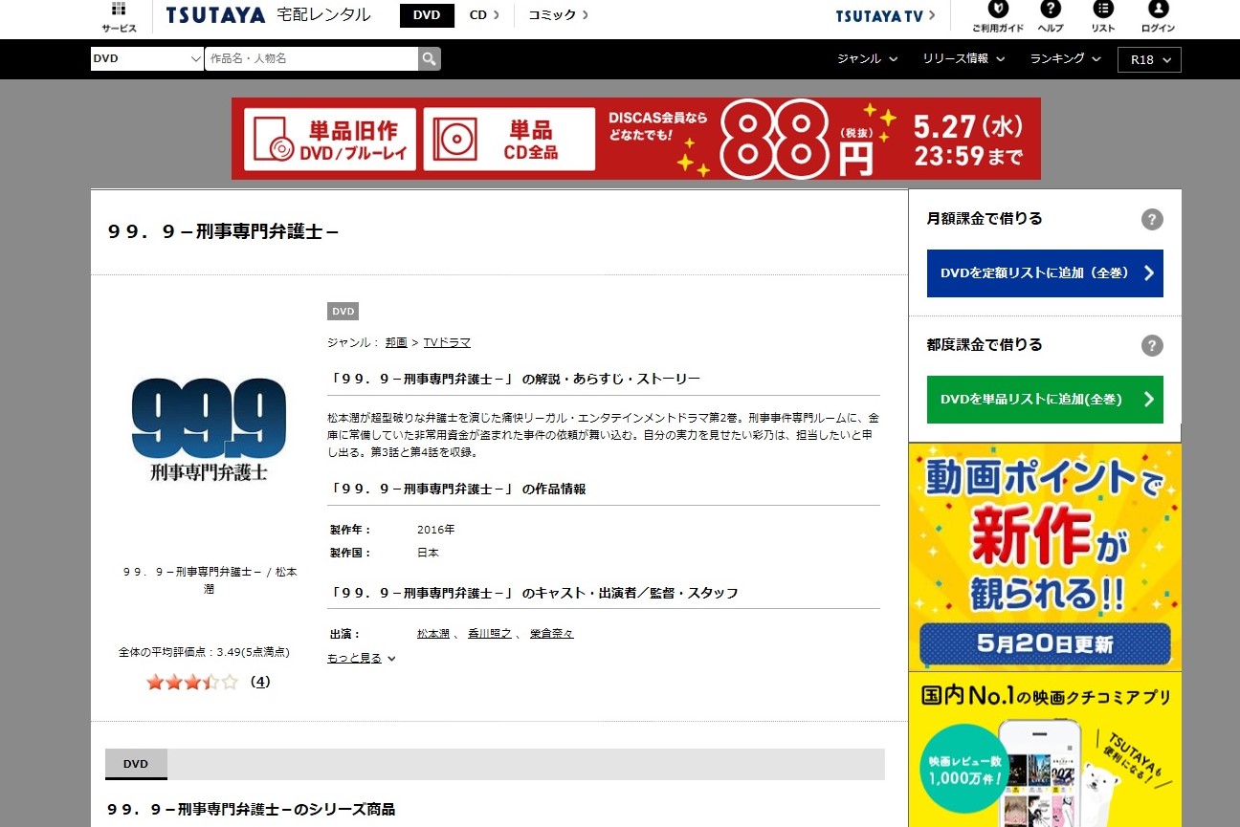Open the サービス grid menu icon
1240x827 pixels.
pos(119,11)
